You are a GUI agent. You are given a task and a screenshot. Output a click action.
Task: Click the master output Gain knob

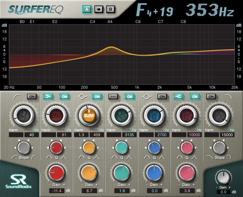coord(223,177)
